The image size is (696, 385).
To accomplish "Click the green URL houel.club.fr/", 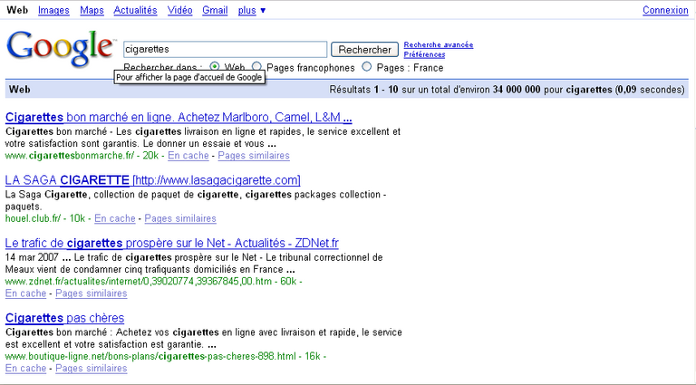I will click(x=33, y=218).
